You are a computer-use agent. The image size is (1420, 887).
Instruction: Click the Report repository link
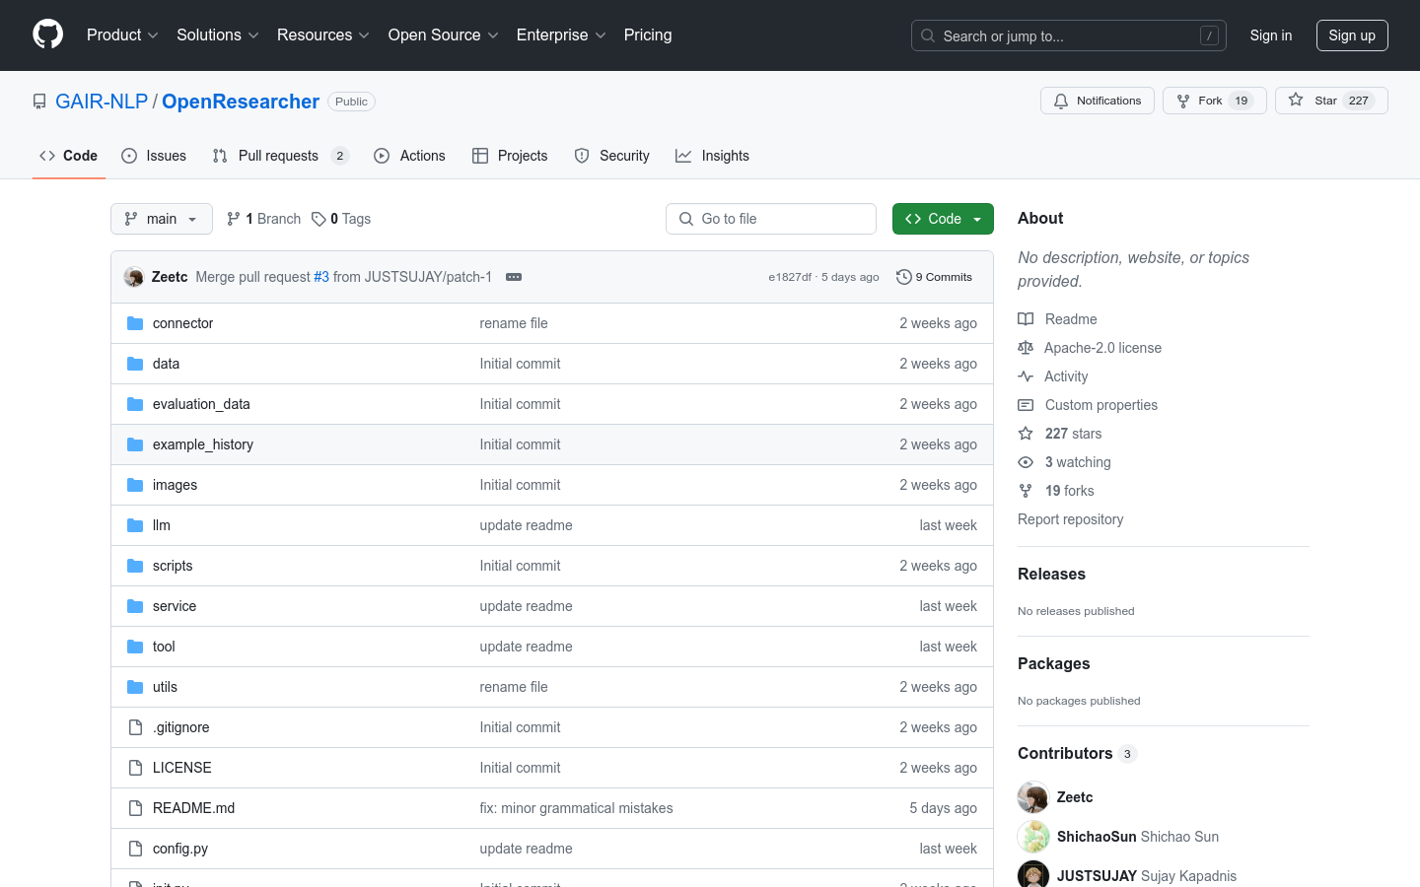coord(1070,519)
